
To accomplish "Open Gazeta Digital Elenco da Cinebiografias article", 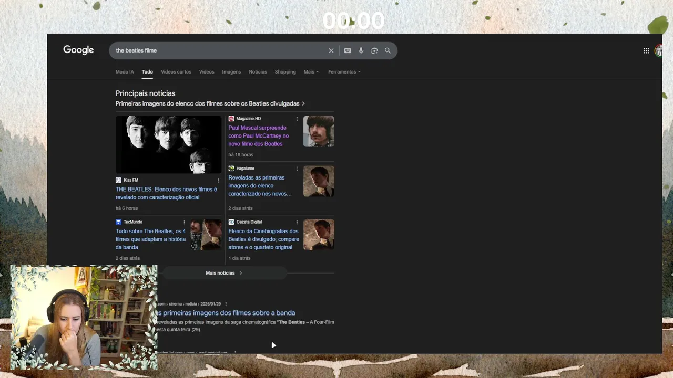I will 263,239.
